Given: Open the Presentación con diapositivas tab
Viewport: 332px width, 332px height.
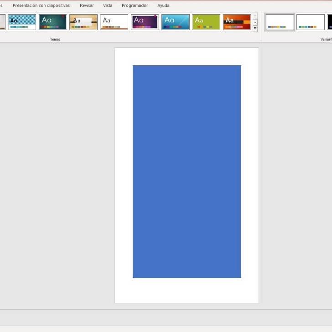Looking at the screenshot, I should [41, 5].
